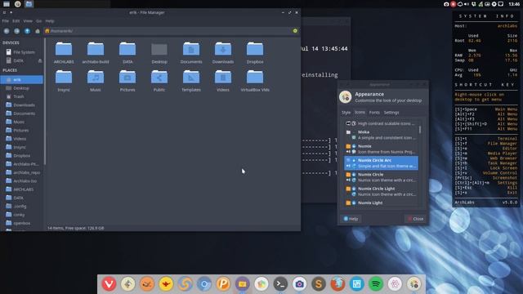Open Documents bookmark in Places sidebar
The image size is (523, 294).
coord(22,114)
